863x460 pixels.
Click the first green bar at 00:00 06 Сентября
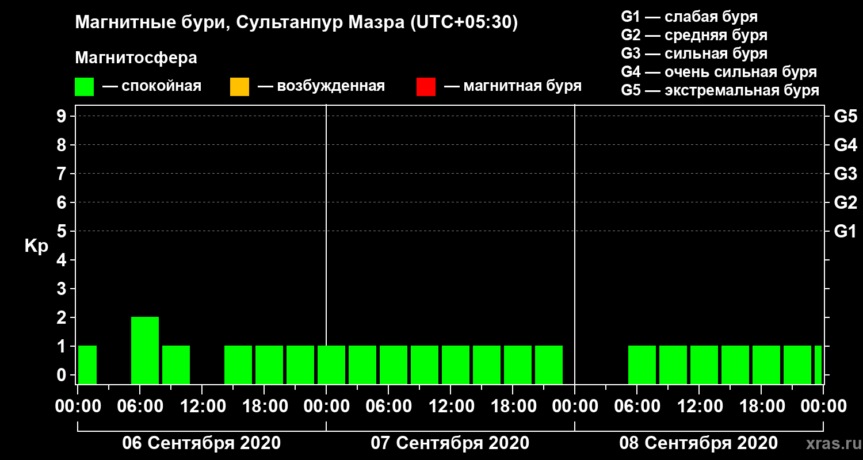click(87, 365)
